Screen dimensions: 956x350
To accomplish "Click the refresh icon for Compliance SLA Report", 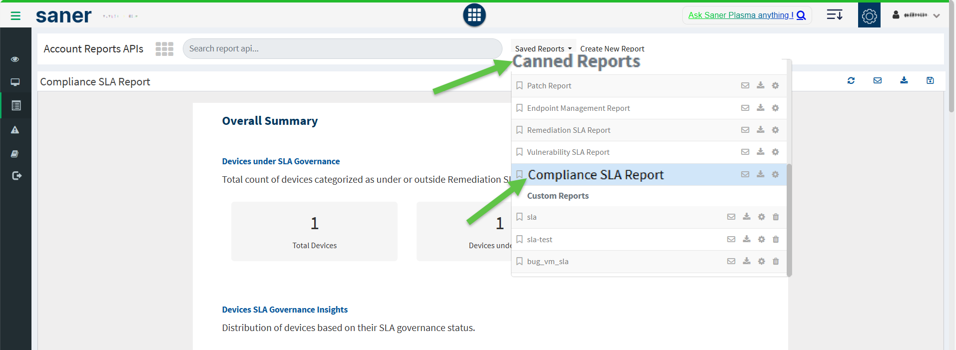I will (851, 80).
